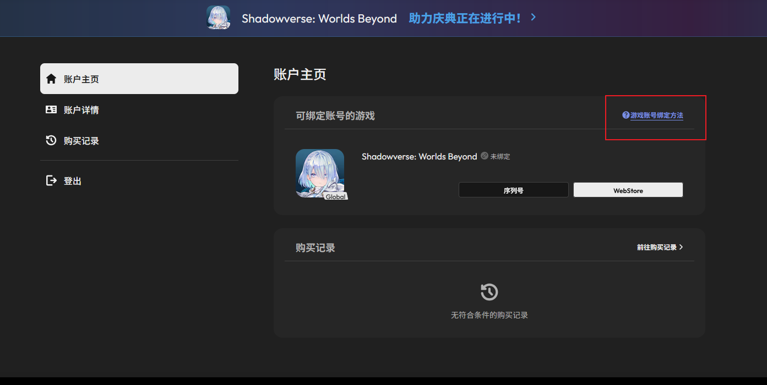Image resolution: width=767 pixels, height=385 pixels.
Task: Click the unbound status icon beside 未绑定
Action: click(485, 156)
